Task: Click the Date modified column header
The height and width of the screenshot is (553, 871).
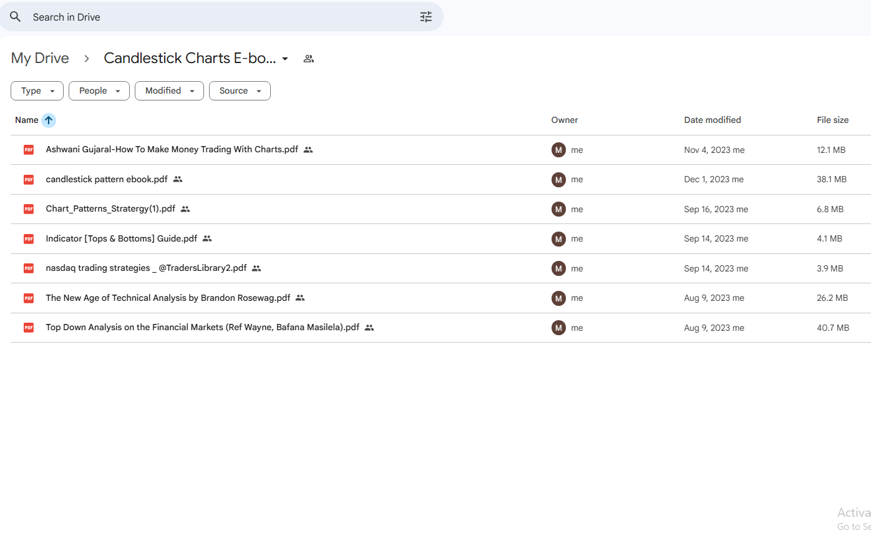Action: click(712, 120)
